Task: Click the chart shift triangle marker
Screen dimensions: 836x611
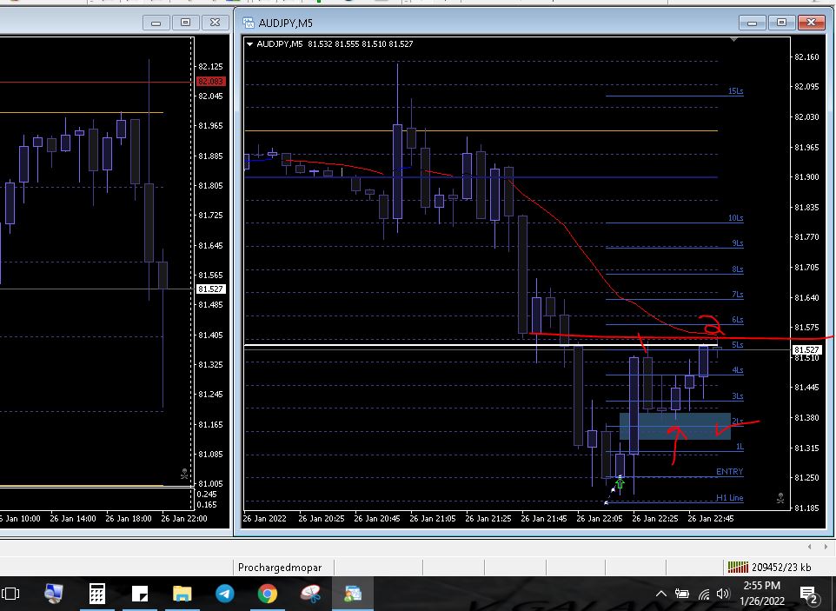Action: 735,40
